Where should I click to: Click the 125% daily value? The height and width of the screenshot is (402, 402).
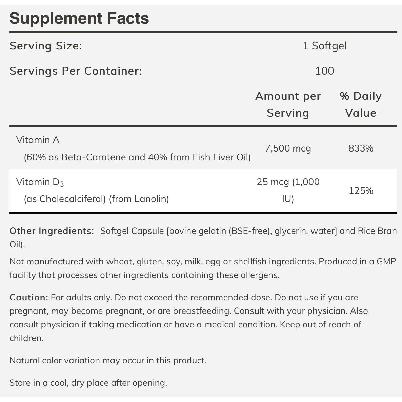point(361,191)
